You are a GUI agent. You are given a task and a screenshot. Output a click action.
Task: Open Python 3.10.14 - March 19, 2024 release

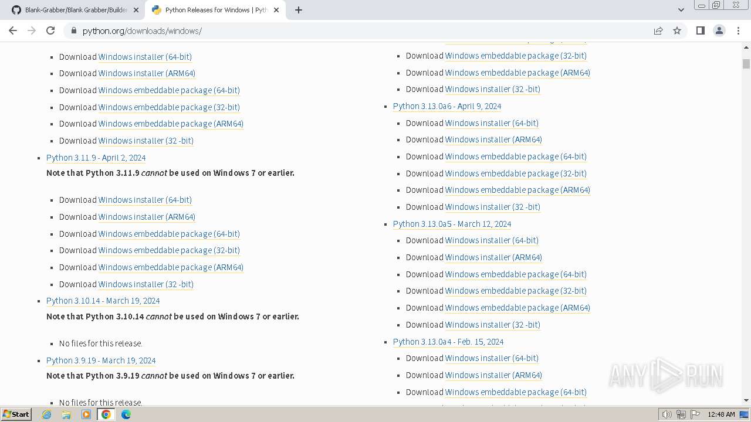click(x=103, y=301)
